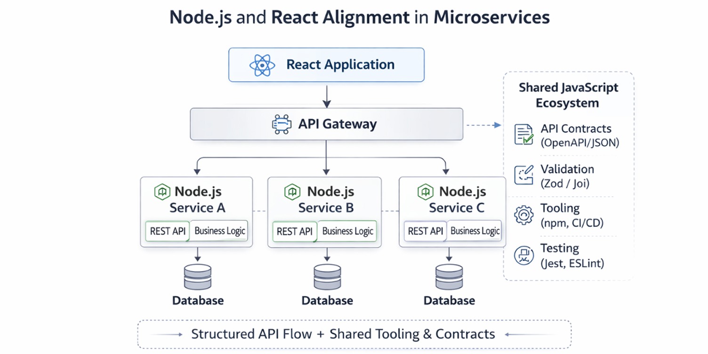Toggle visibility of Service B's database icon
Viewport: 708px width, 354px height.
click(327, 276)
